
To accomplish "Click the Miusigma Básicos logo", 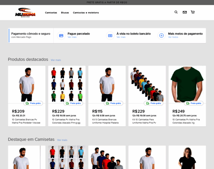I will tap(25, 13).
